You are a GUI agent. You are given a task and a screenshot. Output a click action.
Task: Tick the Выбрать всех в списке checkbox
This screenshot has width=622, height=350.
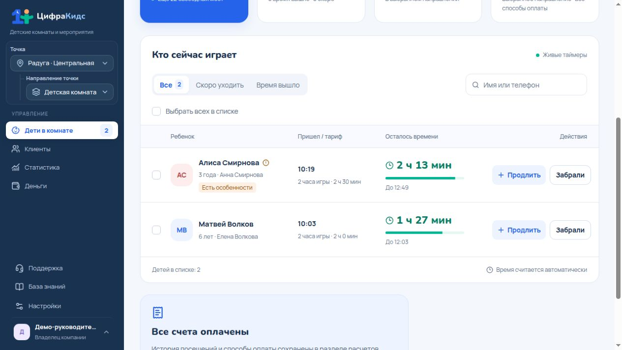pyautogui.click(x=156, y=112)
